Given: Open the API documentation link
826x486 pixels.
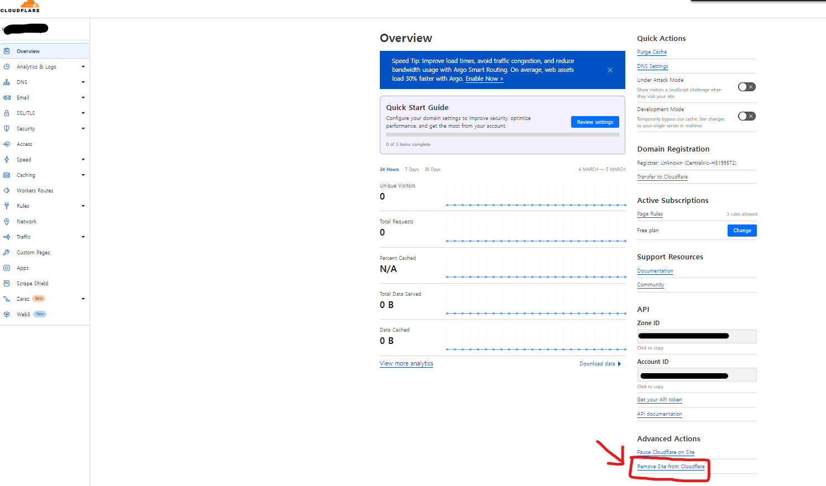Looking at the screenshot, I should 660,414.
